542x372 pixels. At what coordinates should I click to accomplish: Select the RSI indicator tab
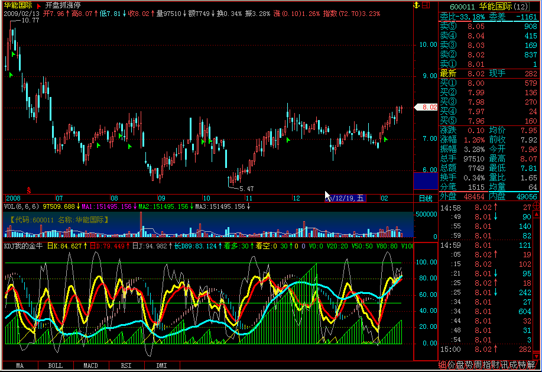point(126,365)
